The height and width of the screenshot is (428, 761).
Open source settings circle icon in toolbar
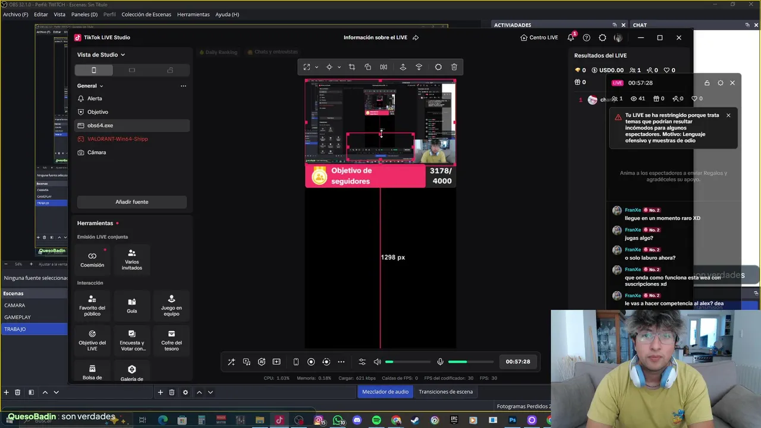[x=438, y=67]
